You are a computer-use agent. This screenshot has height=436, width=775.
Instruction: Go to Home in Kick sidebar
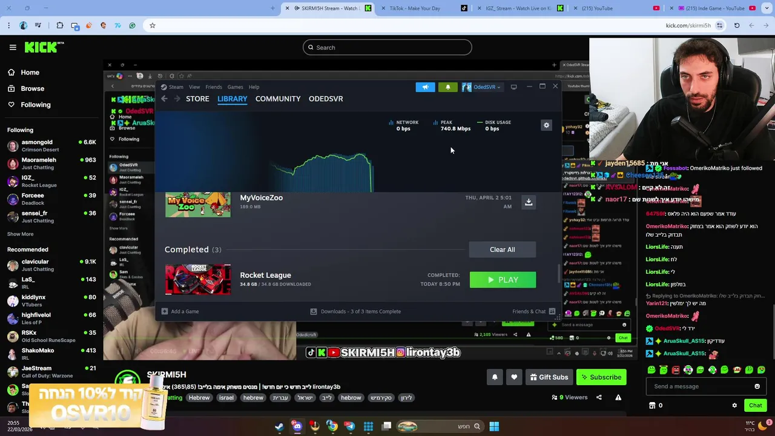[30, 72]
